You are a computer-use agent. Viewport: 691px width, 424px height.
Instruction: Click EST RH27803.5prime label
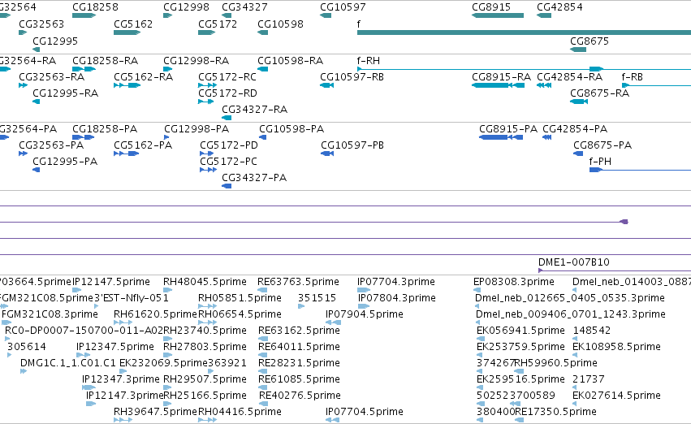pos(205,347)
